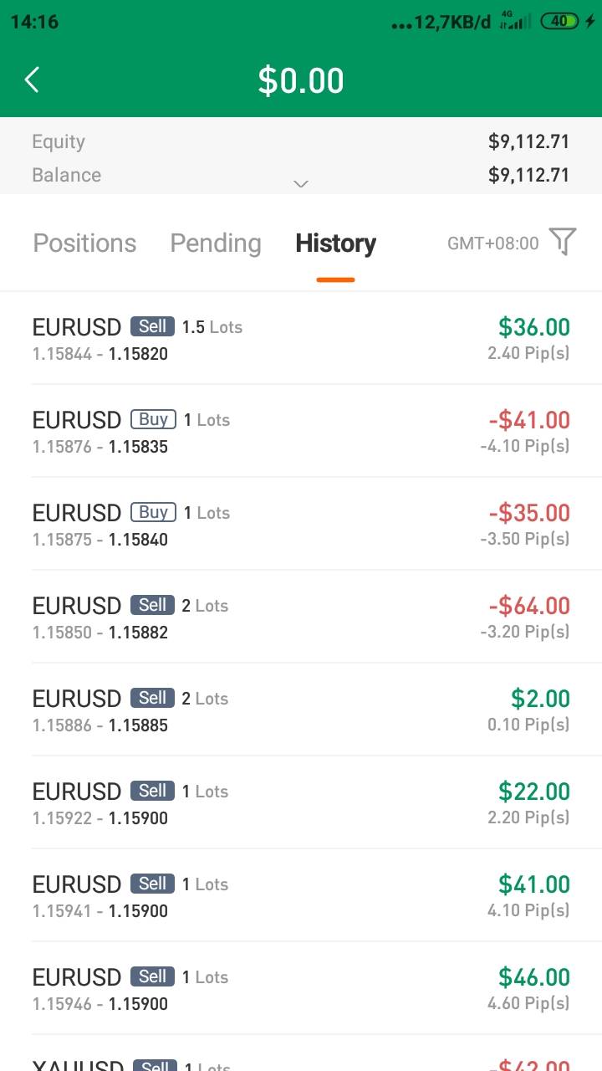This screenshot has width=602, height=1071.
Task: Switch to the Positions tab
Action: click(84, 243)
